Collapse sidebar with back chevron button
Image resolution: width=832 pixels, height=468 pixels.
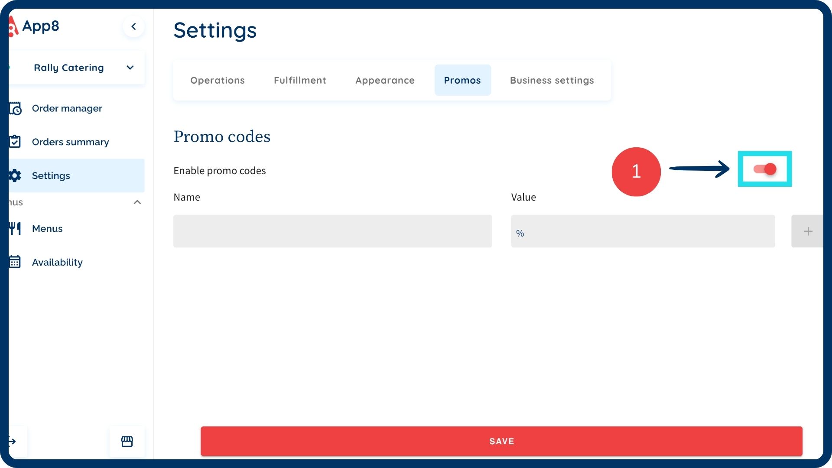point(133,26)
